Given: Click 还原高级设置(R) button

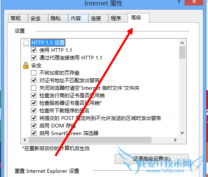Looking at the screenshot, I should click(x=152, y=159).
